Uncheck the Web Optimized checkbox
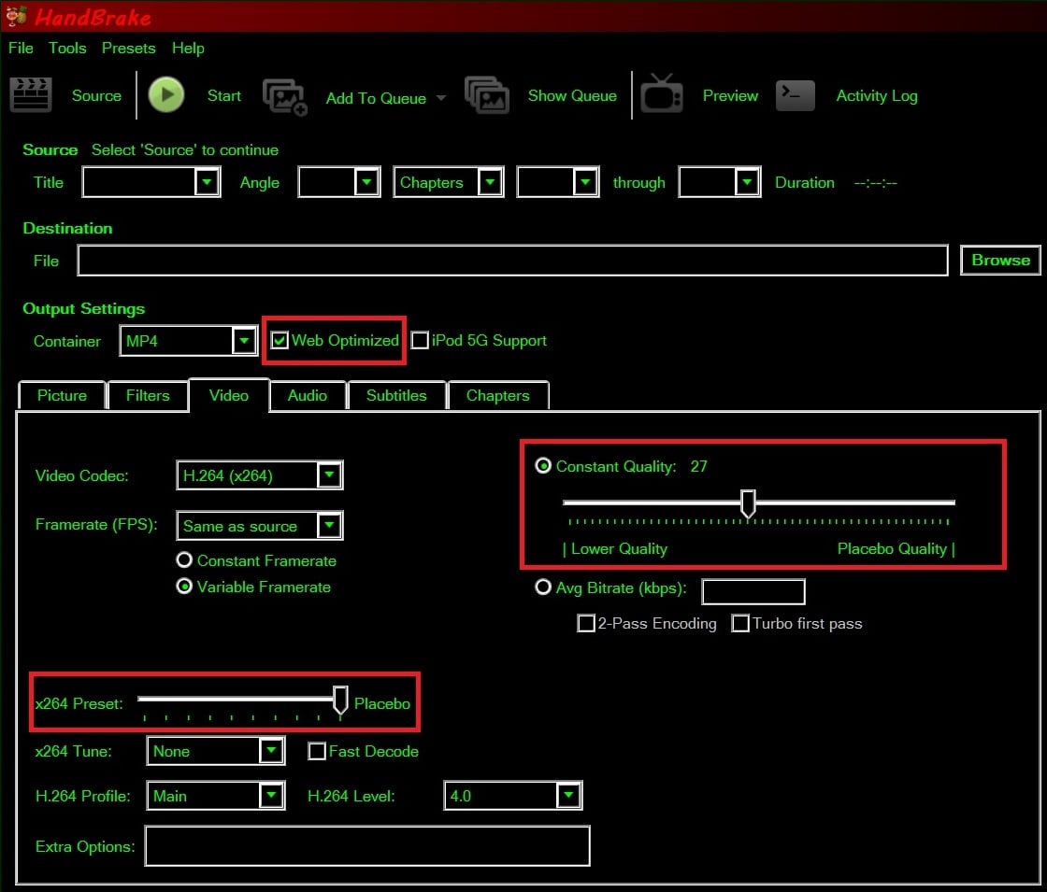 click(280, 340)
